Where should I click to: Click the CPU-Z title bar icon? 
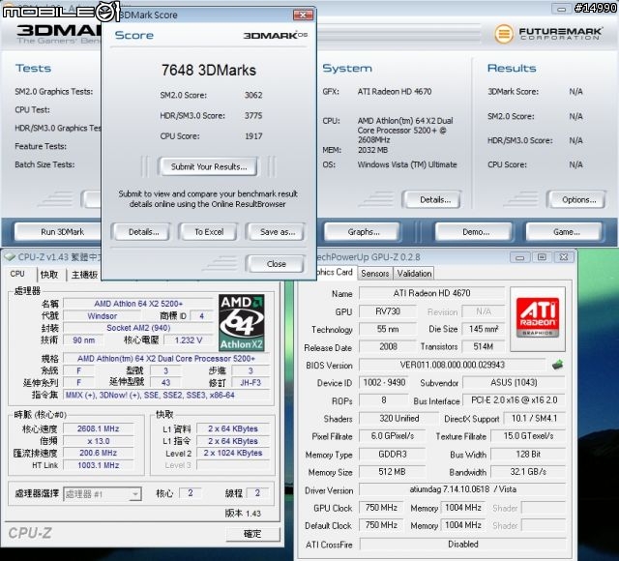[10, 257]
